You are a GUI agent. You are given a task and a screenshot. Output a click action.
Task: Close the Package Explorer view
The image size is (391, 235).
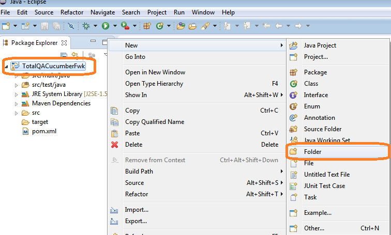coord(64,43)
